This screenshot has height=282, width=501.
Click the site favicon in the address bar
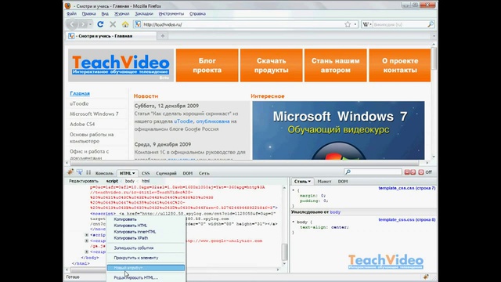pos(138,24)
